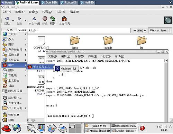Zoom out with the minus button
Image resolution: width=173 pixels, height=134 pixels.
click(135, 30)
